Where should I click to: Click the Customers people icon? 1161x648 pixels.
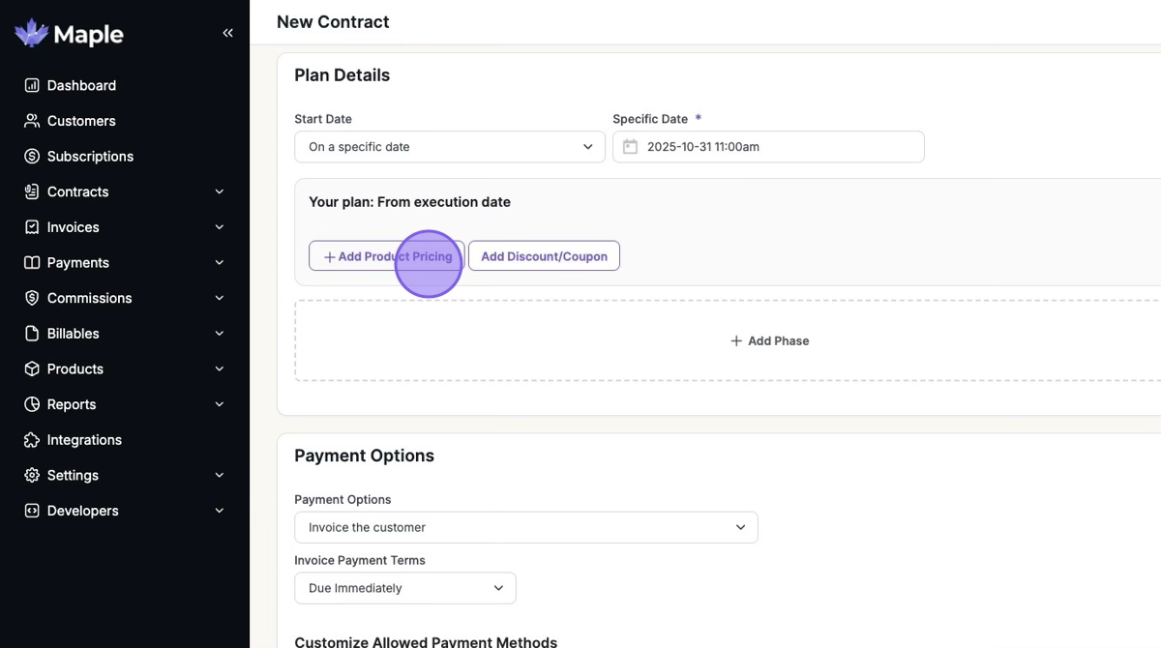(x=32, y=121)
